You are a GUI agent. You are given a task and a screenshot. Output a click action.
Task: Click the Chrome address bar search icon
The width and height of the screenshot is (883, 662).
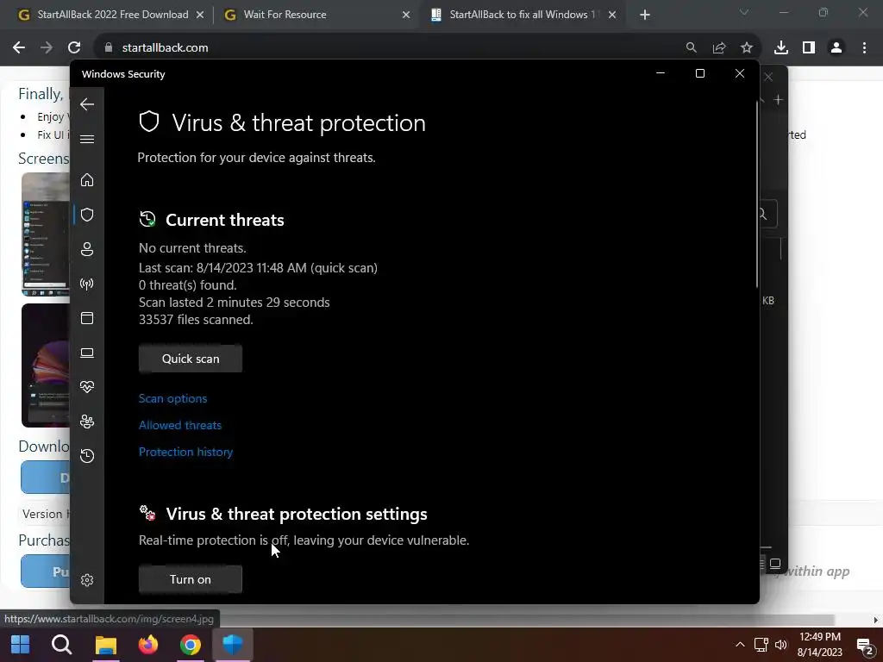click(x=691, y=48)
